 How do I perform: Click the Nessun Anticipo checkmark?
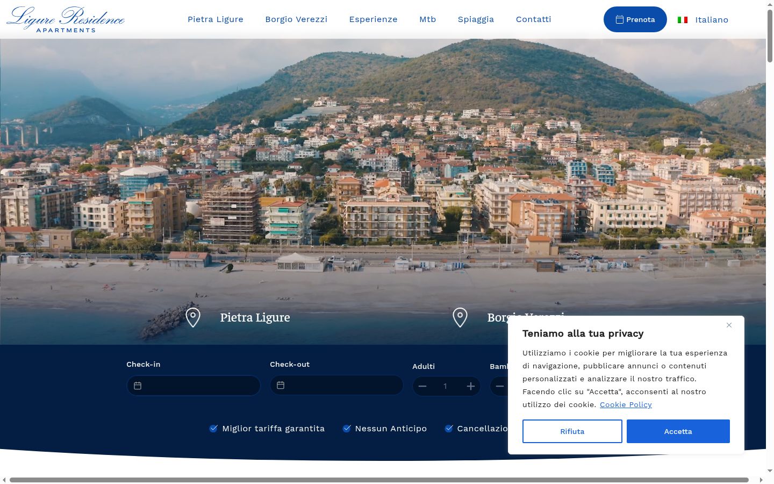pyautogui.click(x=347, y=428)
